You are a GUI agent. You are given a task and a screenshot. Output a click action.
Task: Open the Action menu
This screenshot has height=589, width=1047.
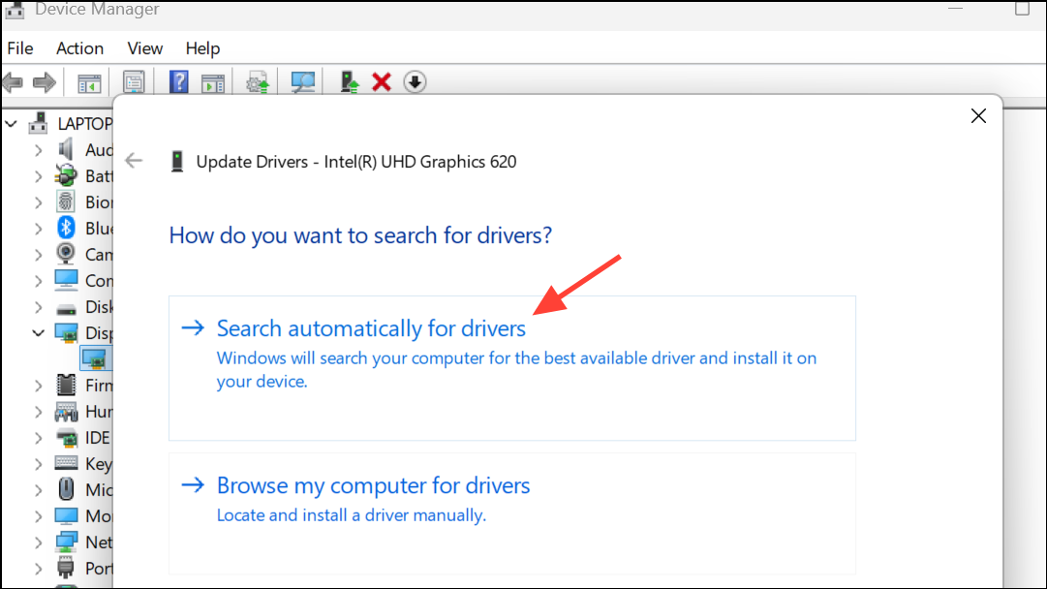[x=79, y=48]
